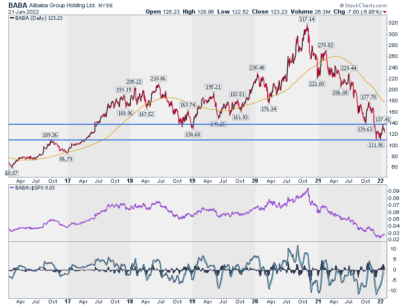This screenshot has width=408, height=306.
Task: Click the 176.34 price label
Action: click(269, 109)
